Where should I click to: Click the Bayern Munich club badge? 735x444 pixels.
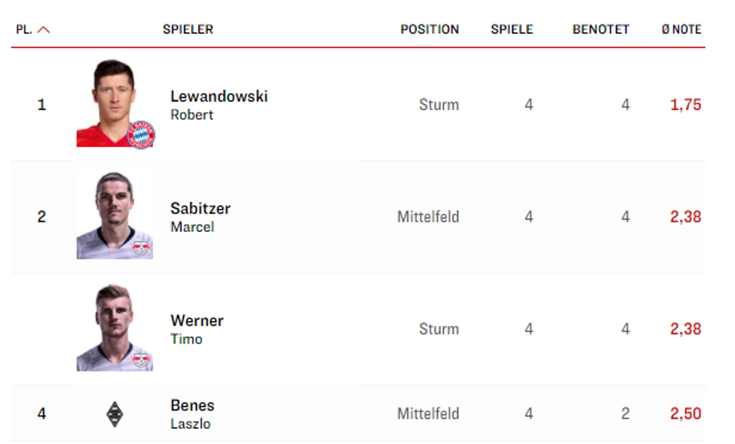tap(141, 135)
